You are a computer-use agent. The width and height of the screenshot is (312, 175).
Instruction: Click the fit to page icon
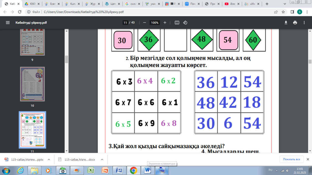[x=177, y=23]
